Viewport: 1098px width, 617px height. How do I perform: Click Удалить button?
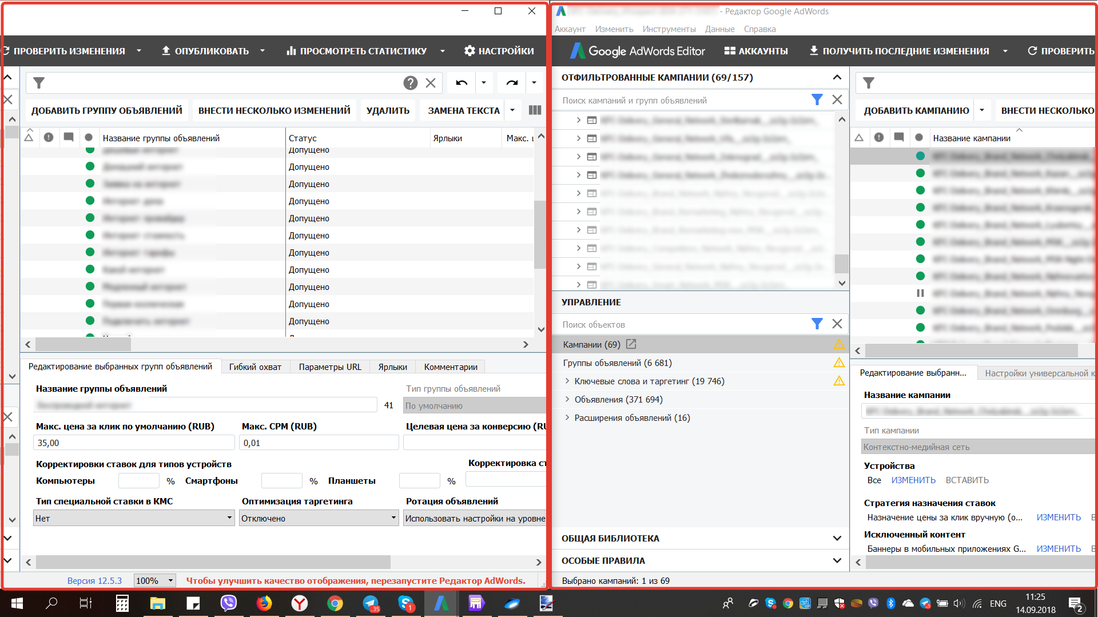point(388,110)
